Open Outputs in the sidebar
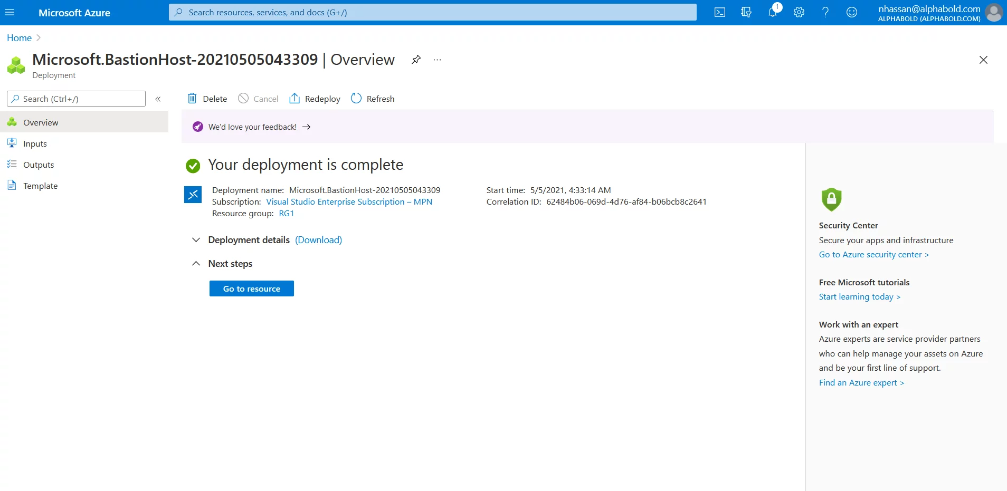 tap(84, 165)
